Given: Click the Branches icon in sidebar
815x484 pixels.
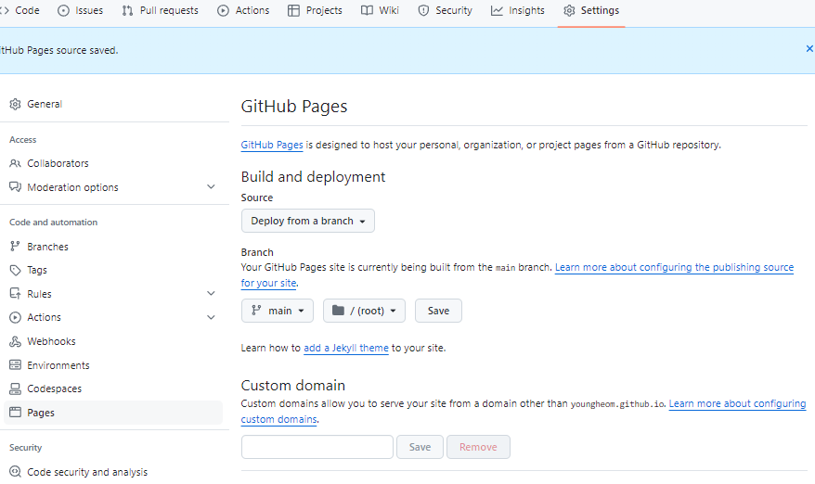Looking at the screenshot, I should (x=15, y=246).
